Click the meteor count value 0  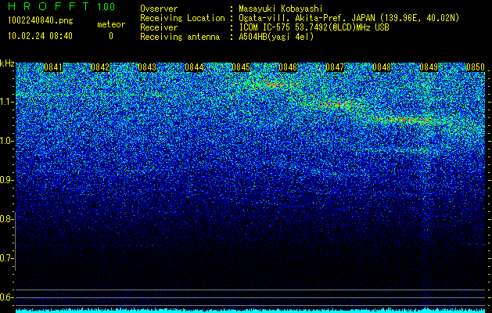[x=111, y=36]
